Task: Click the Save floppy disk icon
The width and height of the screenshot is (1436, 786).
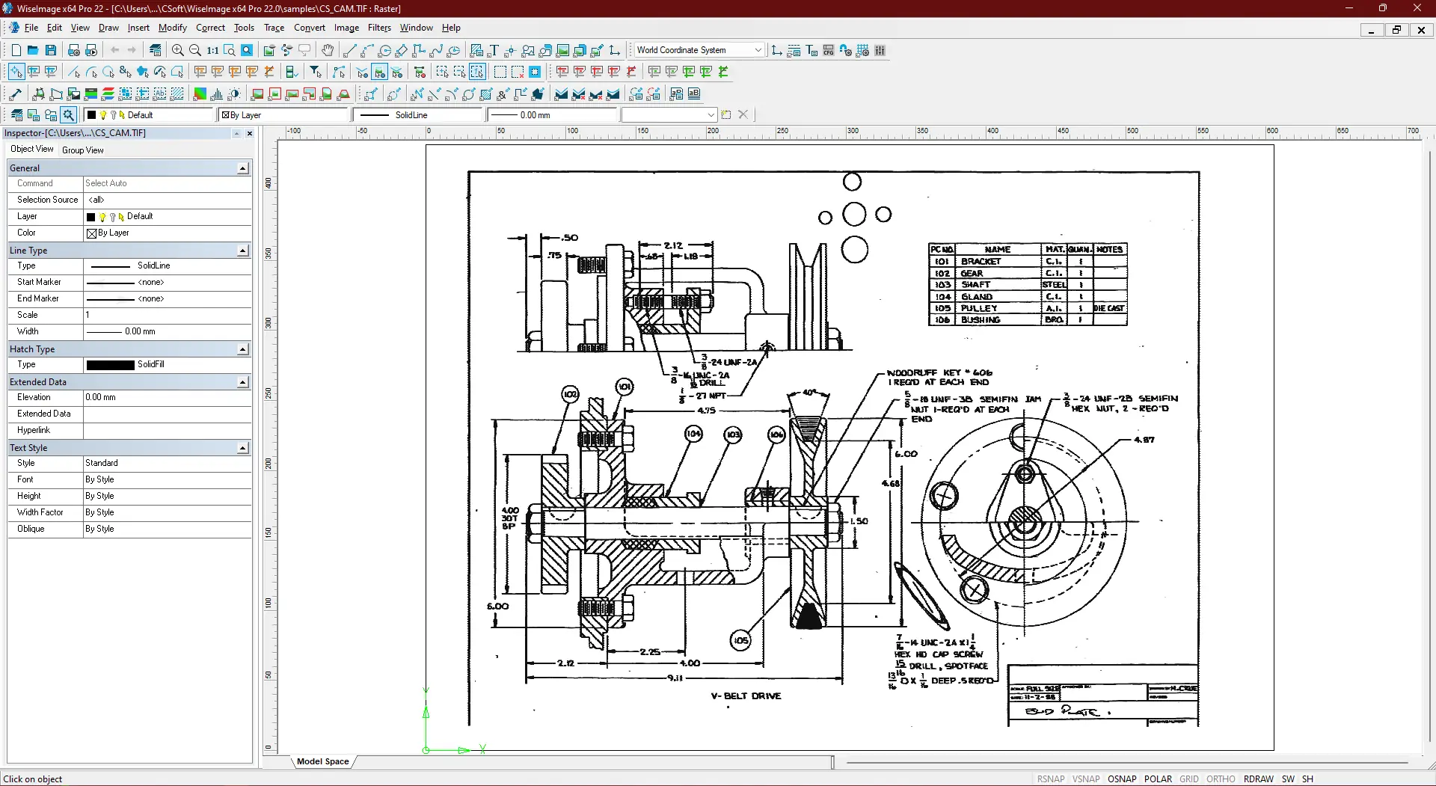Action: coord(51,50)
